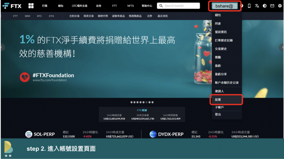Choose 設置 in account menu
This screenshot has width=284, height=159.
click(x=226, y=100)
